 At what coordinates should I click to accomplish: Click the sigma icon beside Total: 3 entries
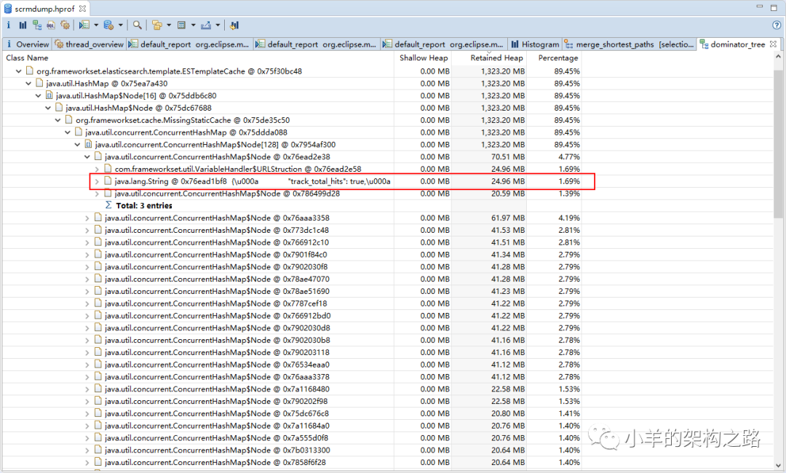[108, 205]
